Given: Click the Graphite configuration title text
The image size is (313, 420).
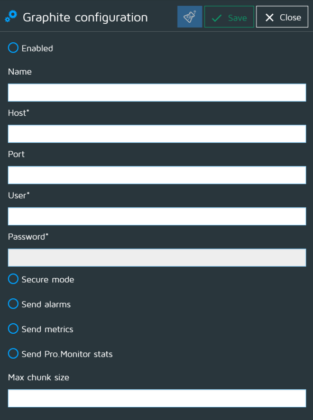Looking at the screenshot, I should (85, 17).
